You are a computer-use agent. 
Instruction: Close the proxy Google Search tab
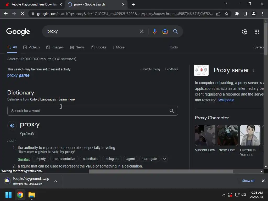123,4
